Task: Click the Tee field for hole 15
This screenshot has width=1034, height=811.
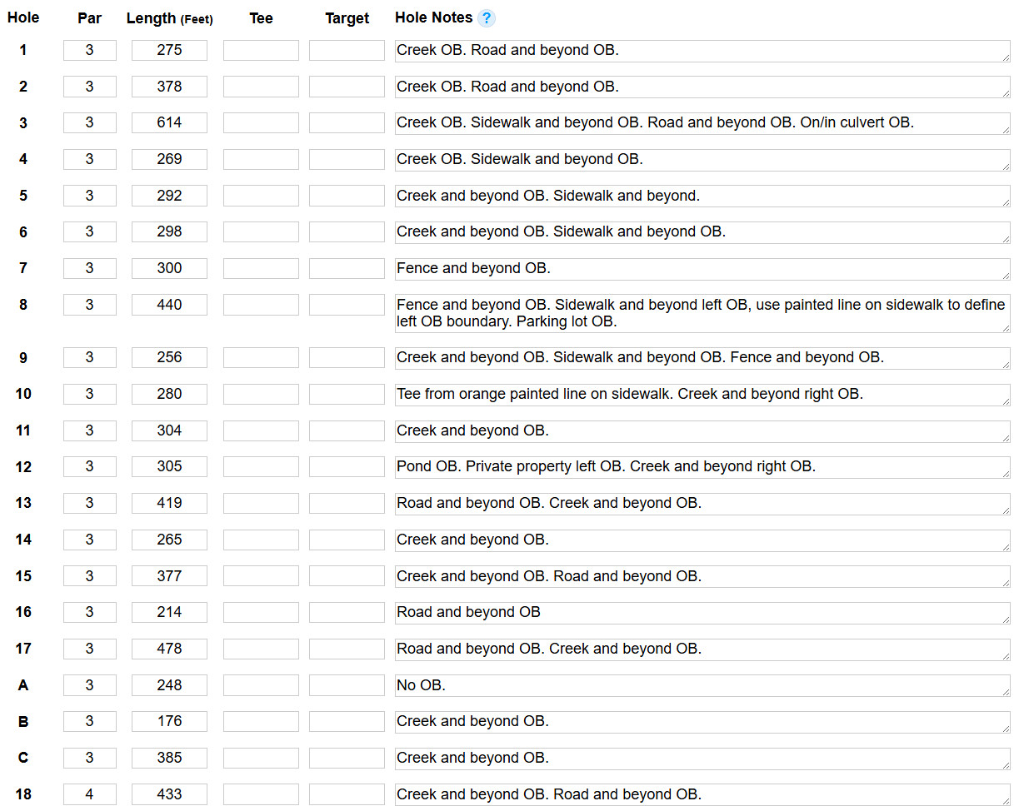Action: 261,576
